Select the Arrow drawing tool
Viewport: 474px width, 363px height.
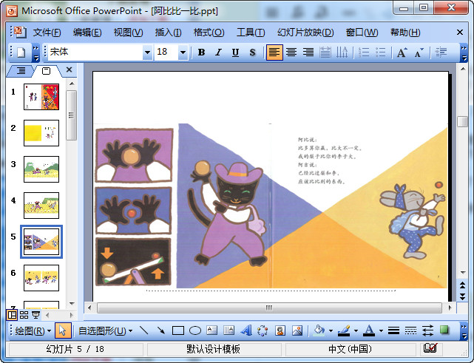(161, 330)
